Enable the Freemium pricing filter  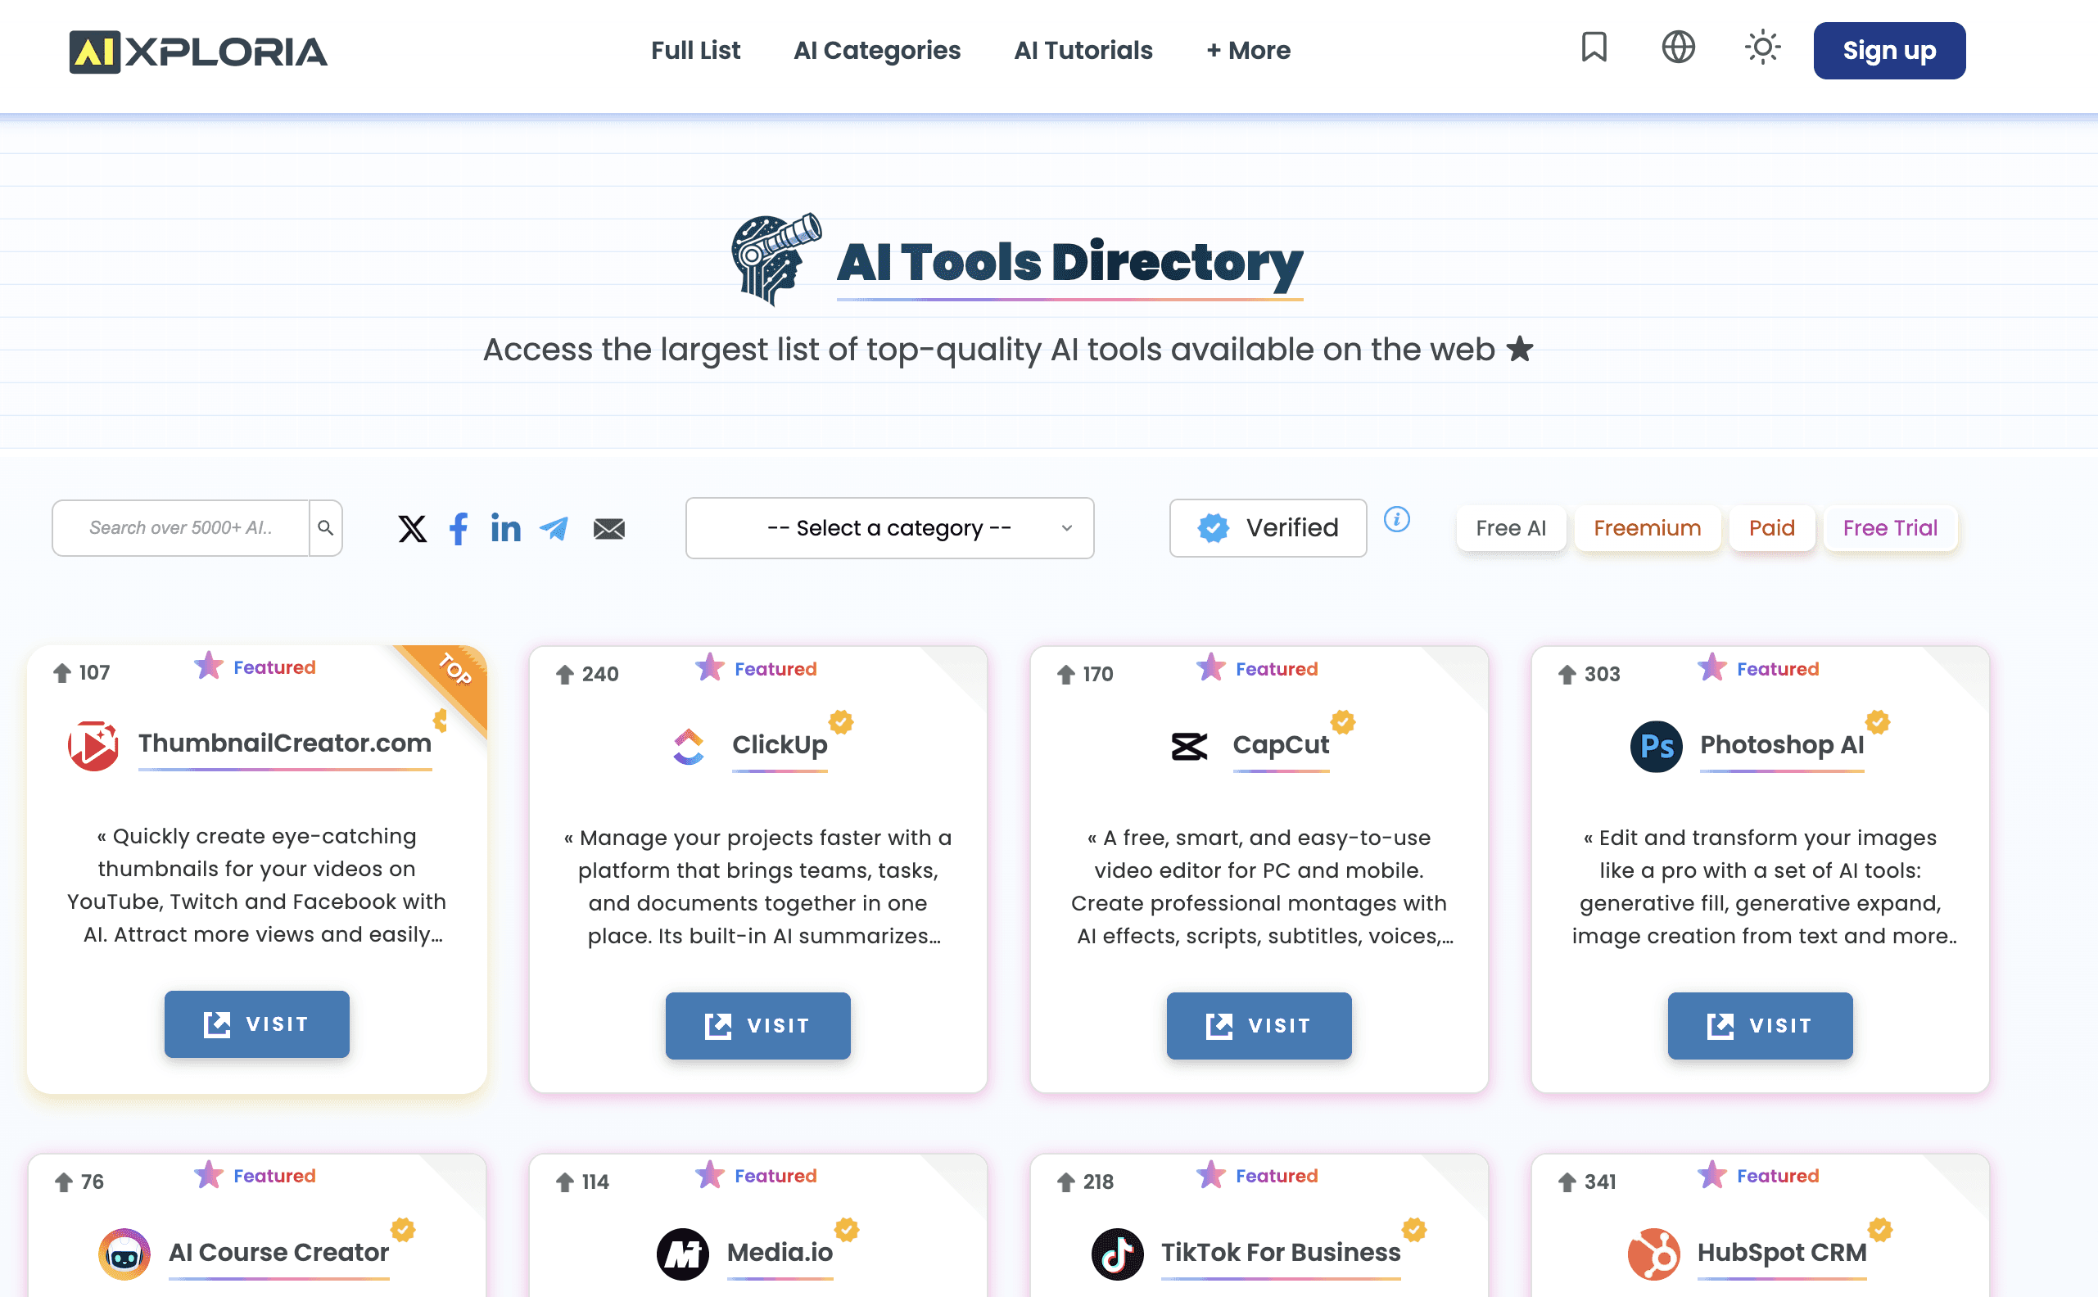(x=1647, y=527)
